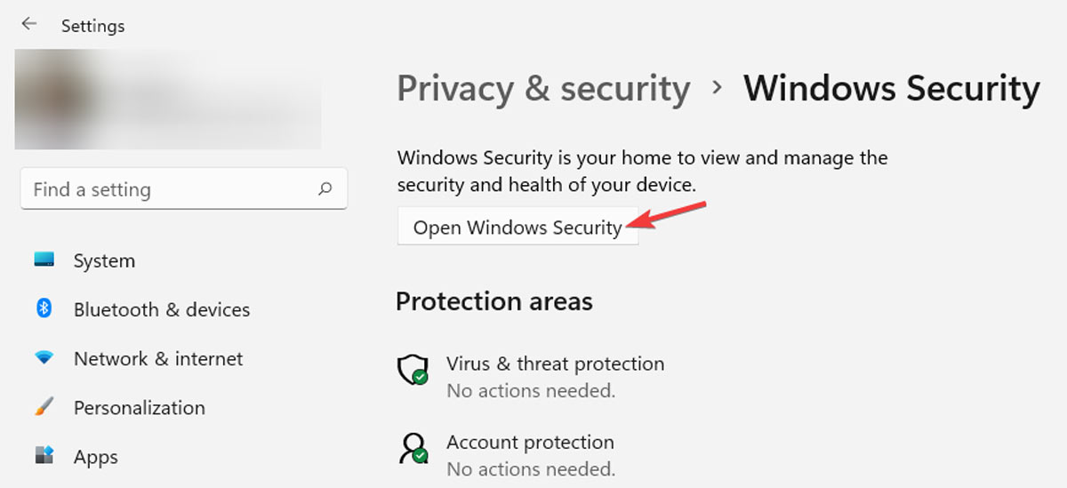Image resolution: width=1067 pixels, height=488 pixels.
Task: Focus the Find a setting field
Action: click(x=184, y=189)
